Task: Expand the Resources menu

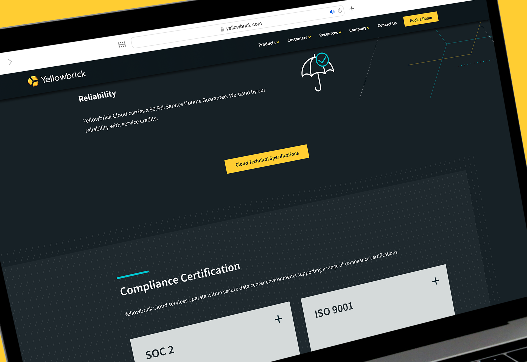Action: tap(330, 34)
